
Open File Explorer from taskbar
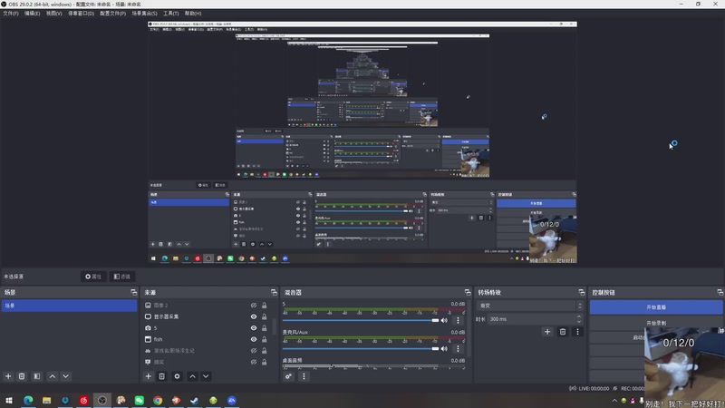pos(47,400)
